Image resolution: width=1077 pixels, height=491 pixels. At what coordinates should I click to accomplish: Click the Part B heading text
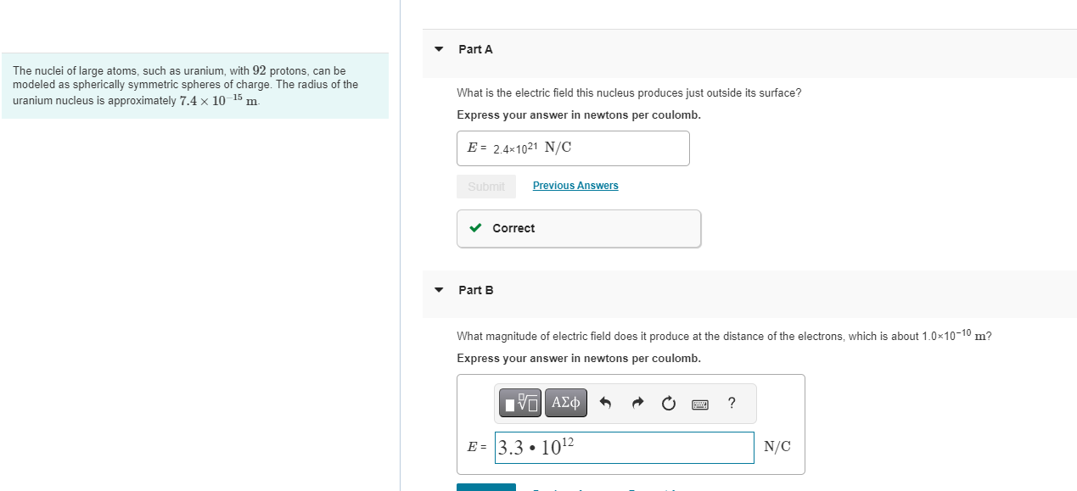pyautogui.click(x=475, y=290)
